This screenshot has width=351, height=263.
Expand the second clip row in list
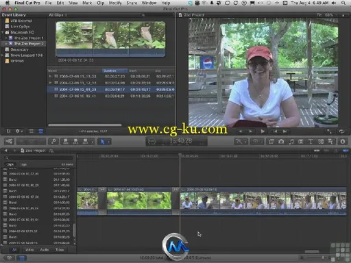[50, 83]
